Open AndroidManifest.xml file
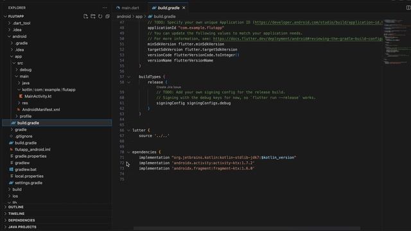This screenshot has width=411, height=231. point(41,110)
